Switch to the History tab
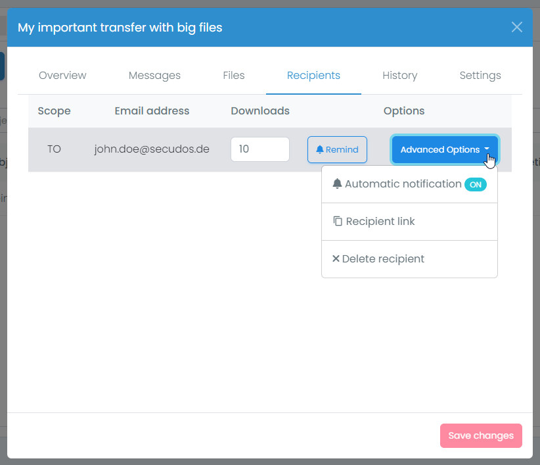 point(399,76)
